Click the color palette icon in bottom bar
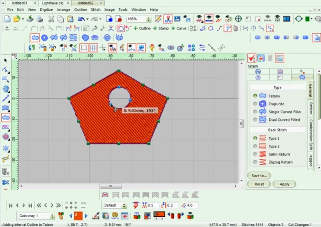 (115, 216)
